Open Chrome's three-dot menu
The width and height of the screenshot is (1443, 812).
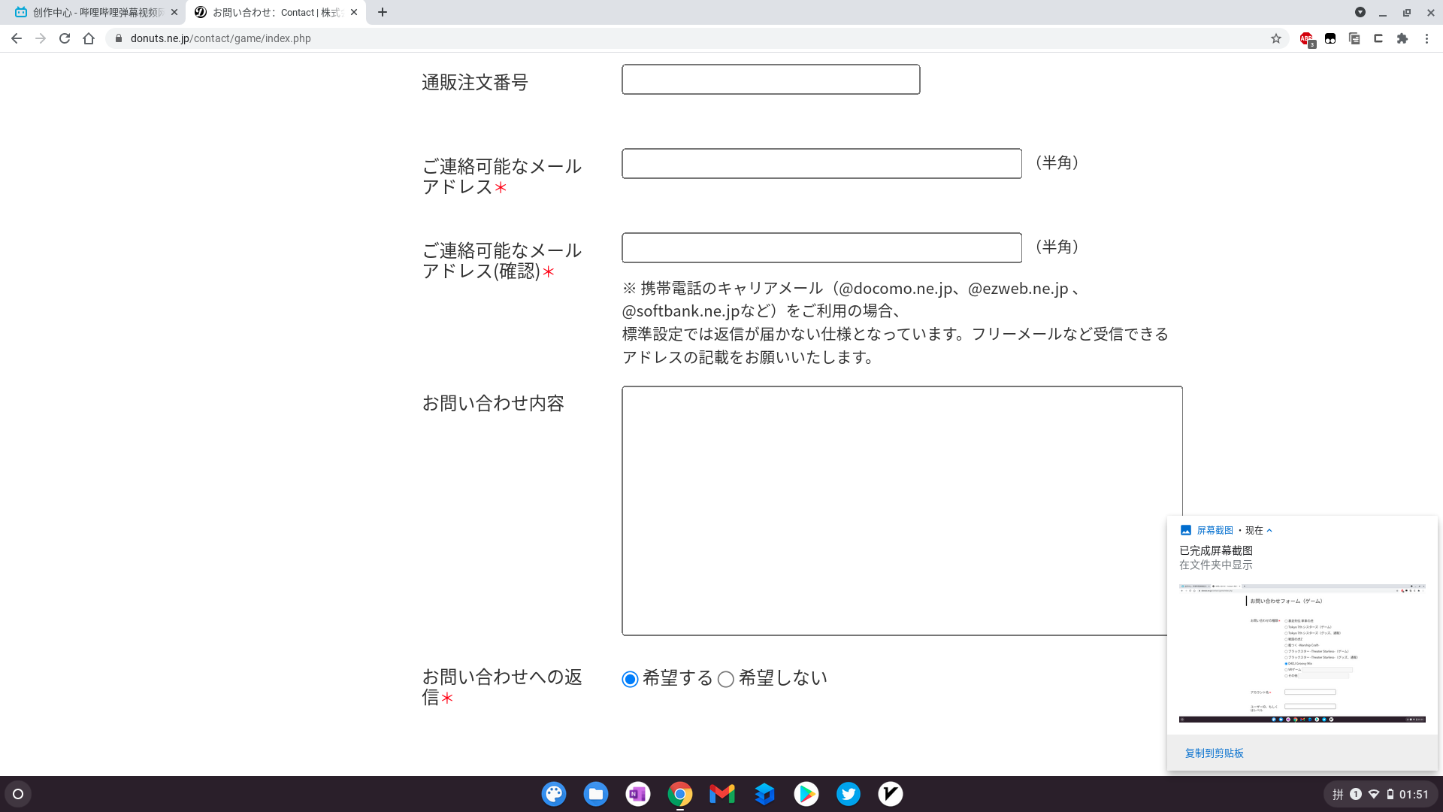1427,38
